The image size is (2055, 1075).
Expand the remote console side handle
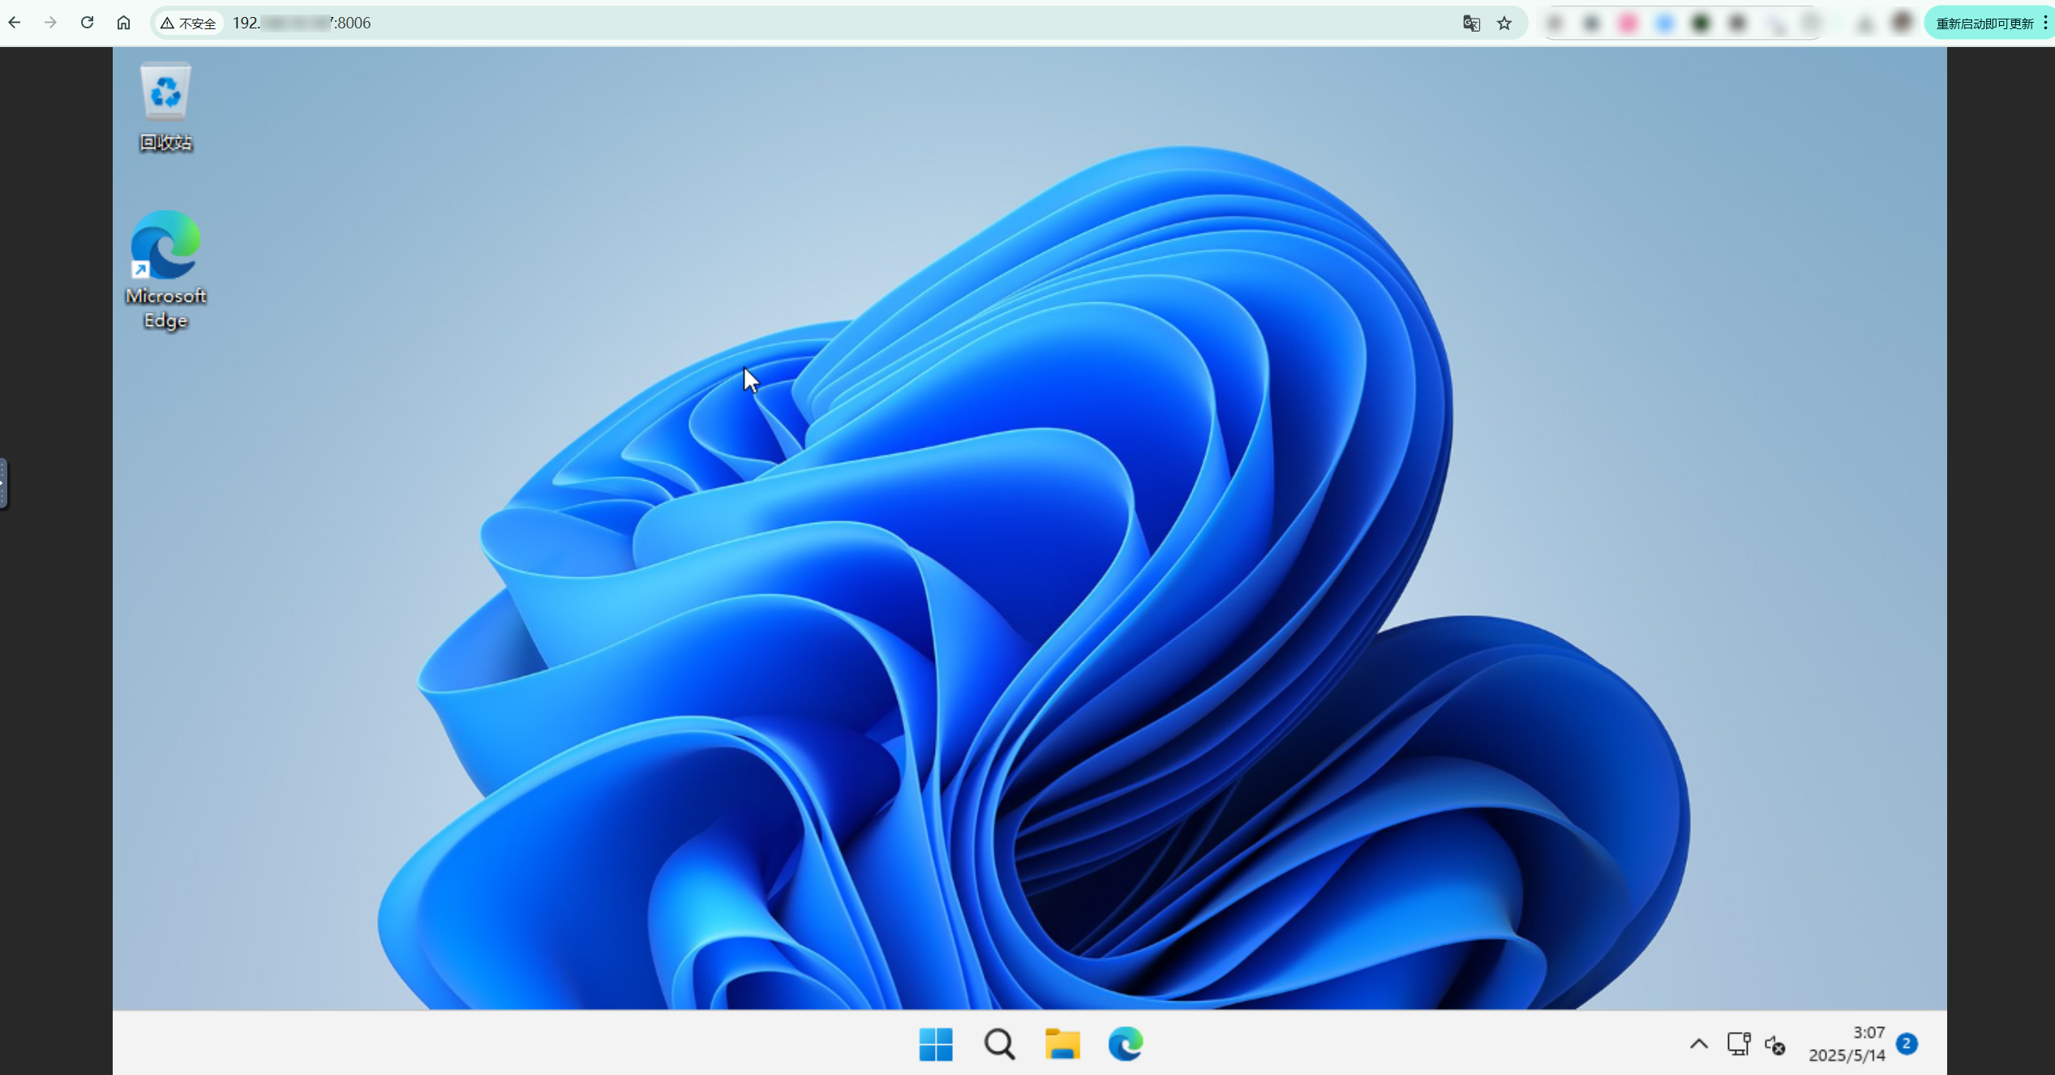(4, 483)
